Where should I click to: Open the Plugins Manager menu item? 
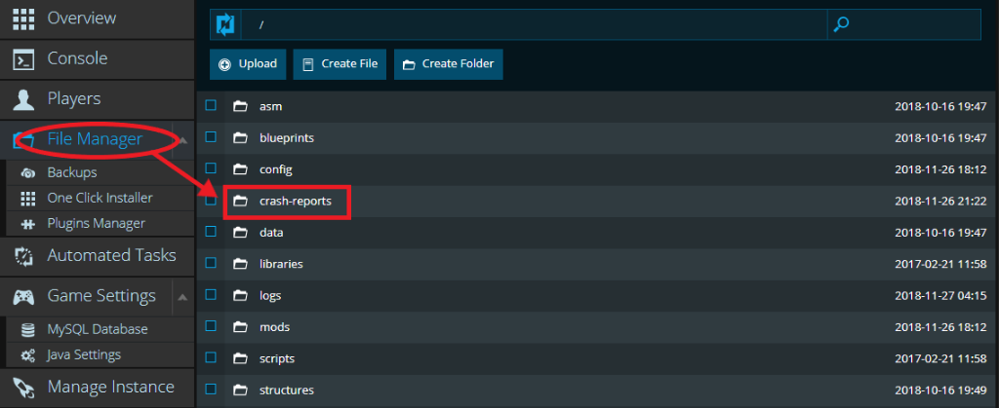click(x=96, y=223)
